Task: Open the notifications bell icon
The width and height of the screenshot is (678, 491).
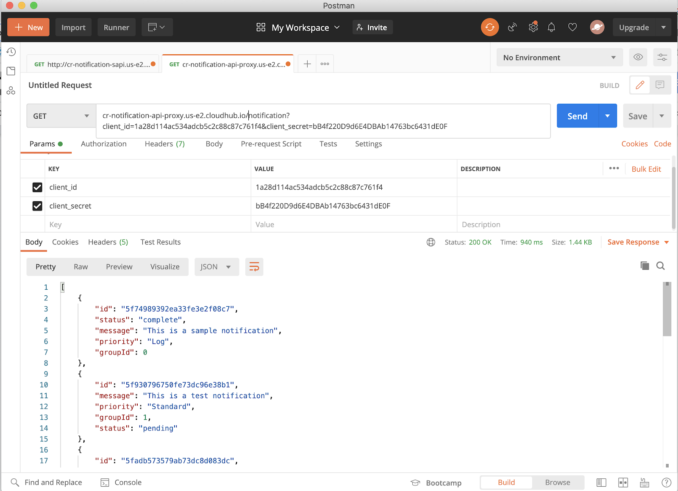Action: click(x=551, y=28)
